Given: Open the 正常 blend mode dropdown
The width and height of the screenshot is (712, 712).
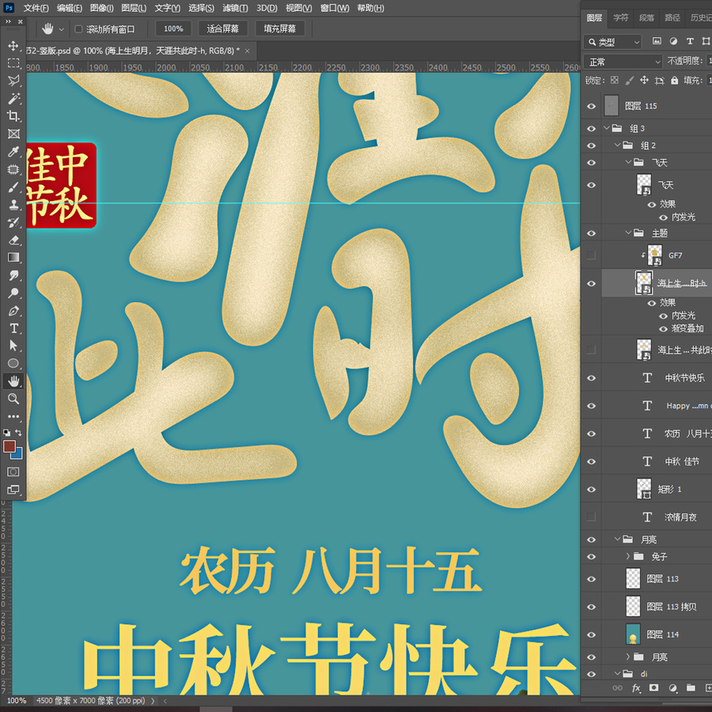Looking at the screenshot, I should [623, 61].
